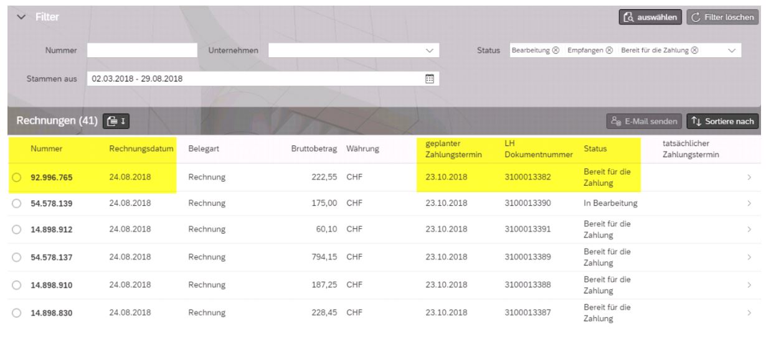The height and width of the screenshot is (345, 766).
Task: Open details arrow for invoice 54.578.139
Action: click(749, 203)
